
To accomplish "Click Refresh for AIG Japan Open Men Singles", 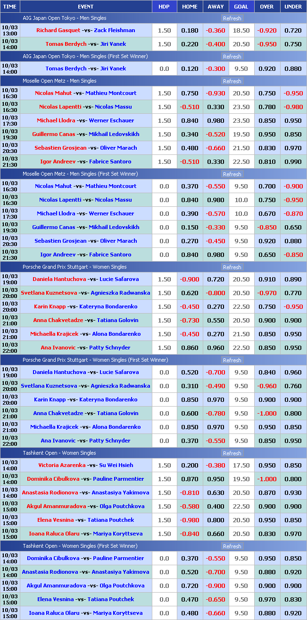I will 232,18.
